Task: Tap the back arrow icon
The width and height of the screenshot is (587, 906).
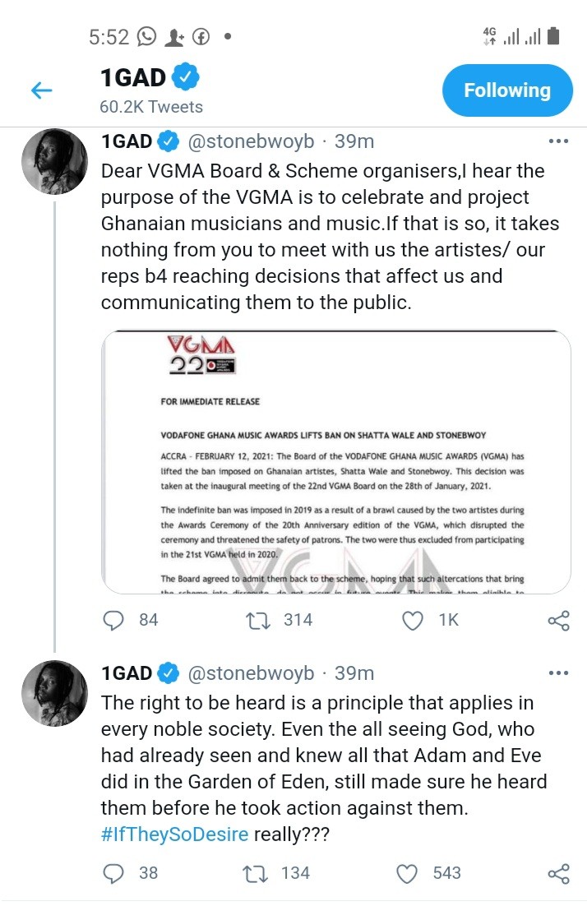Action: [42, 90]
